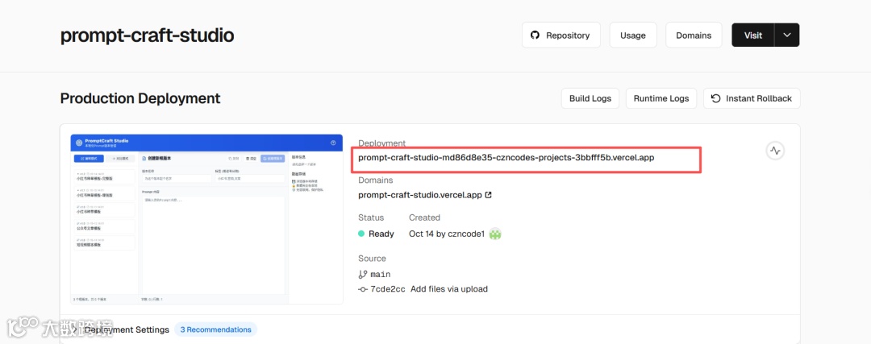Open the main branch source link
The width and height of the screenshot is (871, 344).
(x=380, y=274)
